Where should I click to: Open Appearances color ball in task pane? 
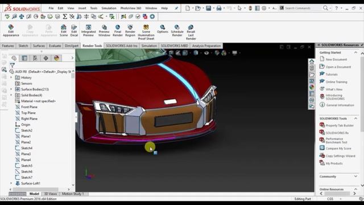tap(312, 87)
